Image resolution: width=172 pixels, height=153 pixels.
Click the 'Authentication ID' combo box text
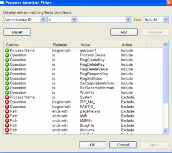click(x=18, y=20)
